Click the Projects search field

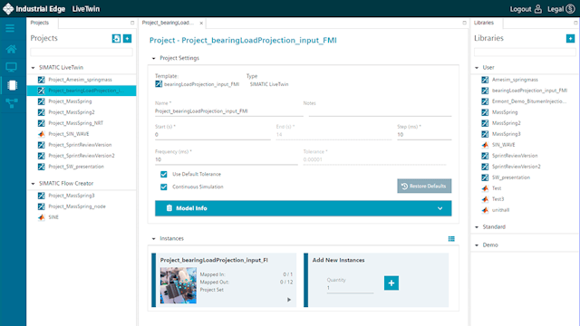pos(82,53)
